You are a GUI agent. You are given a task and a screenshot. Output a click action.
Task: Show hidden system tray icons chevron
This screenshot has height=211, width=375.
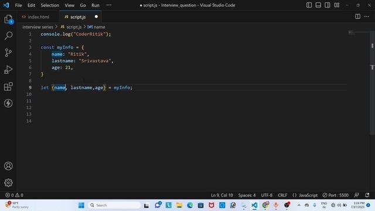[299, 205]
